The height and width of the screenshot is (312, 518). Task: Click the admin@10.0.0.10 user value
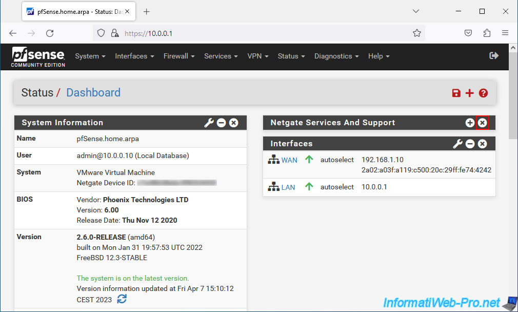(133, 155)
